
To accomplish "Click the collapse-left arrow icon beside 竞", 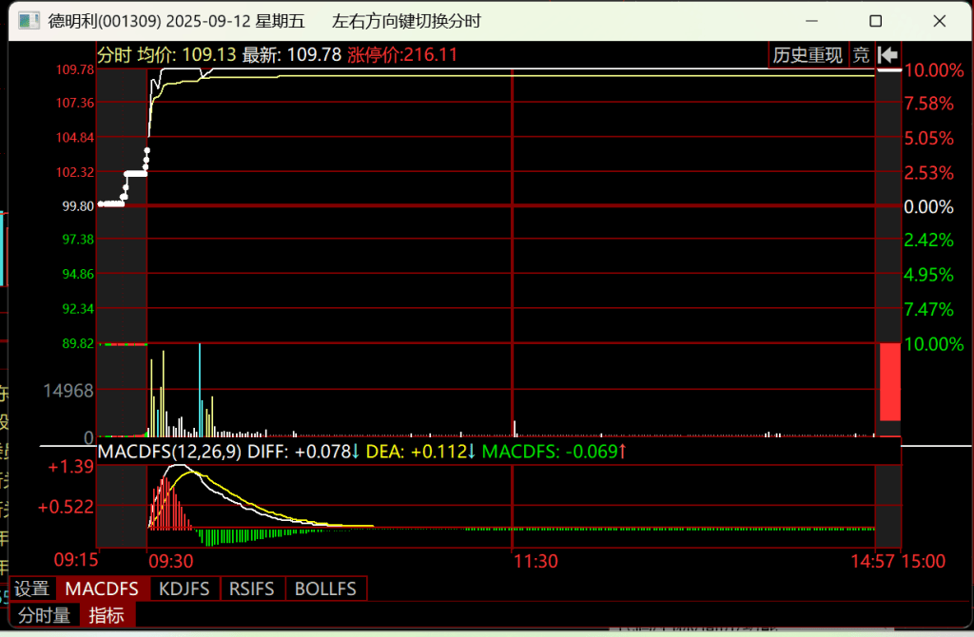I will 888,55.
